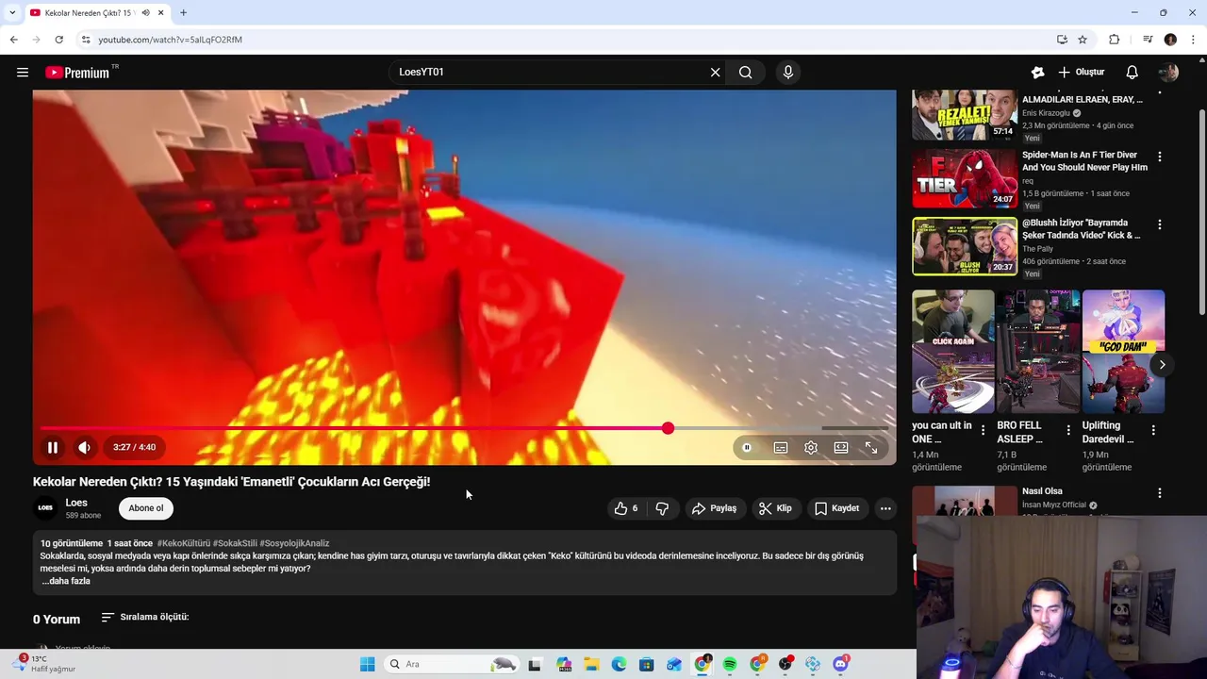Screen dimensions: 1207x679
Task: Dislike the video
Action: pos(662,508)
